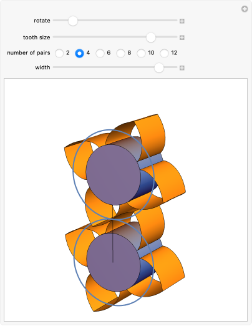Open the panel options plus icon top-right
252x326 pixels.
coord(245,9)
